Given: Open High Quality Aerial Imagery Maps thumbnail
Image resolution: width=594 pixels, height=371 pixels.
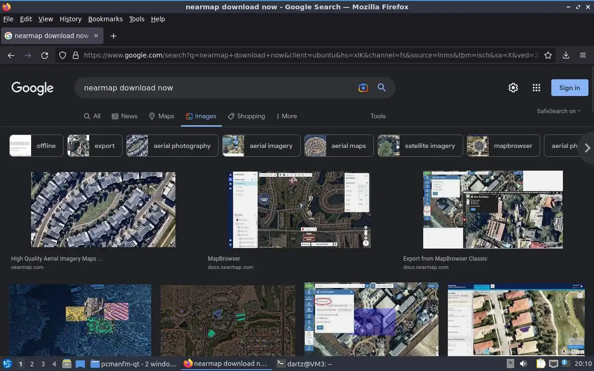Looking at the screenshot, I should (x=103, y=210).
